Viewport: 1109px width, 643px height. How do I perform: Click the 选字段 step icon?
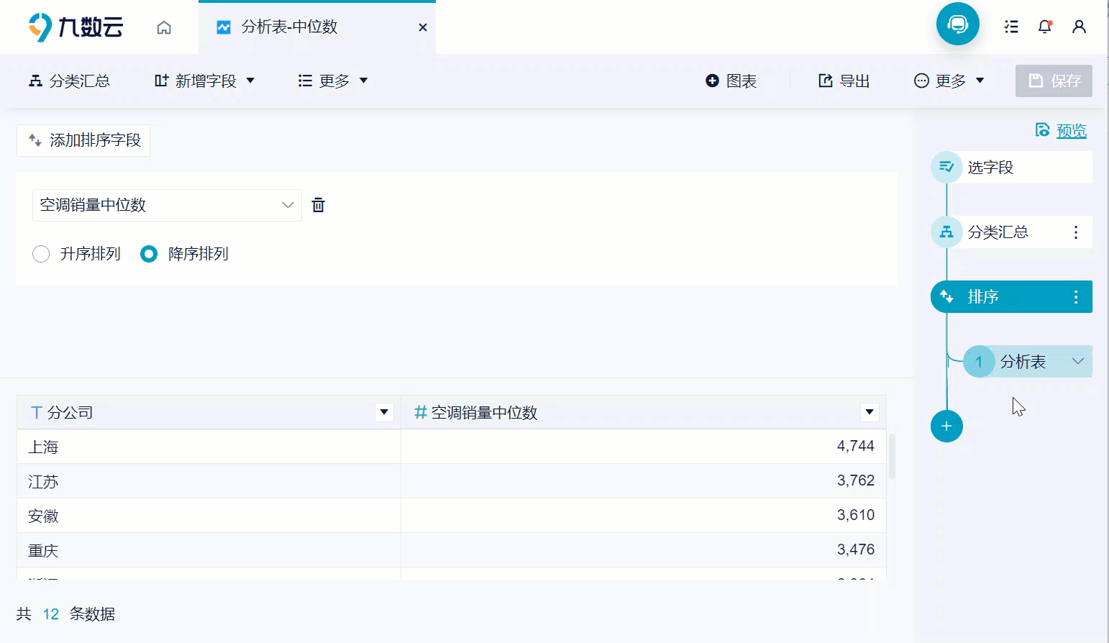946,168
